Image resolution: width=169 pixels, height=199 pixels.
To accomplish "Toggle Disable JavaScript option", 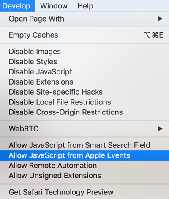I will (84, 72).
